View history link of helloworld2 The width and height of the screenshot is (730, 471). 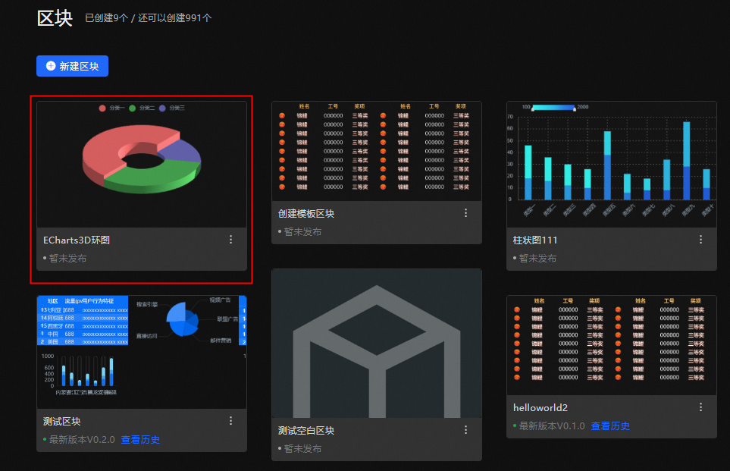pyautogui.click(x=610, y=425)
